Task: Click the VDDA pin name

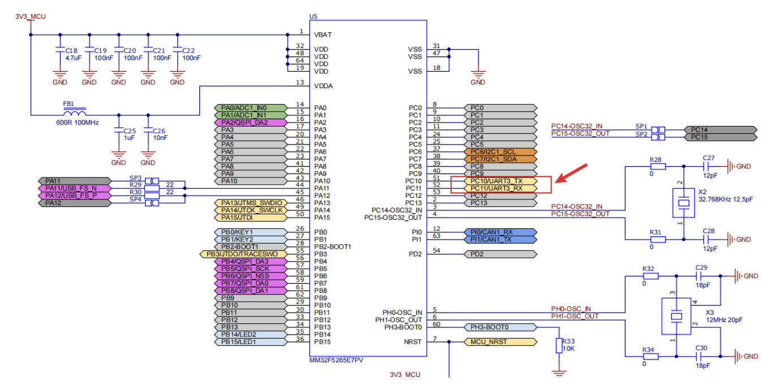Action: tap(323, 86)
